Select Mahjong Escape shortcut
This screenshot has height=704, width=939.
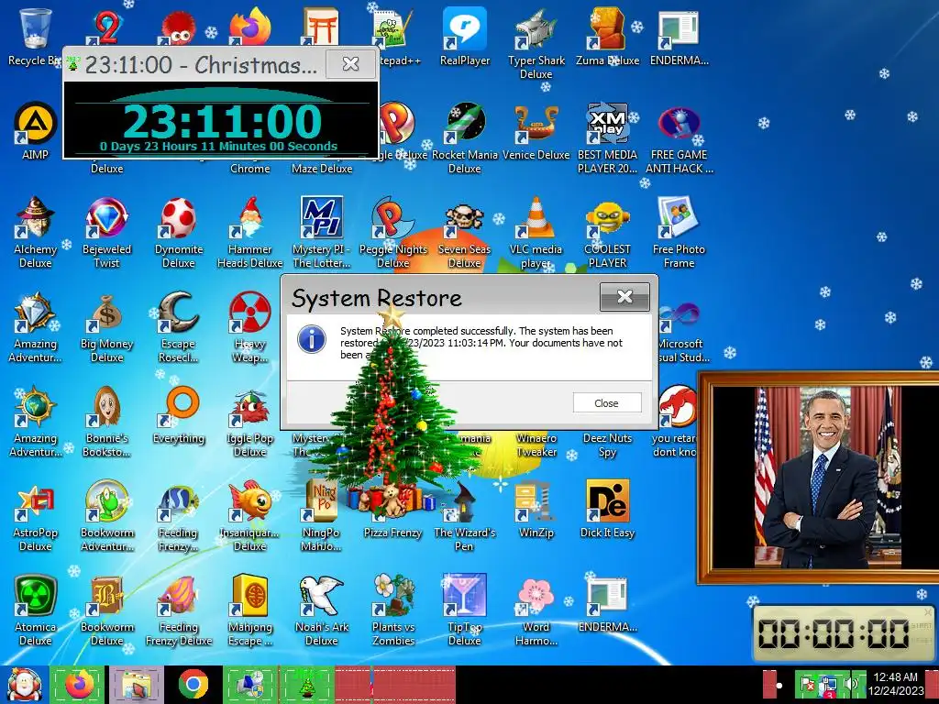point(249,610)
